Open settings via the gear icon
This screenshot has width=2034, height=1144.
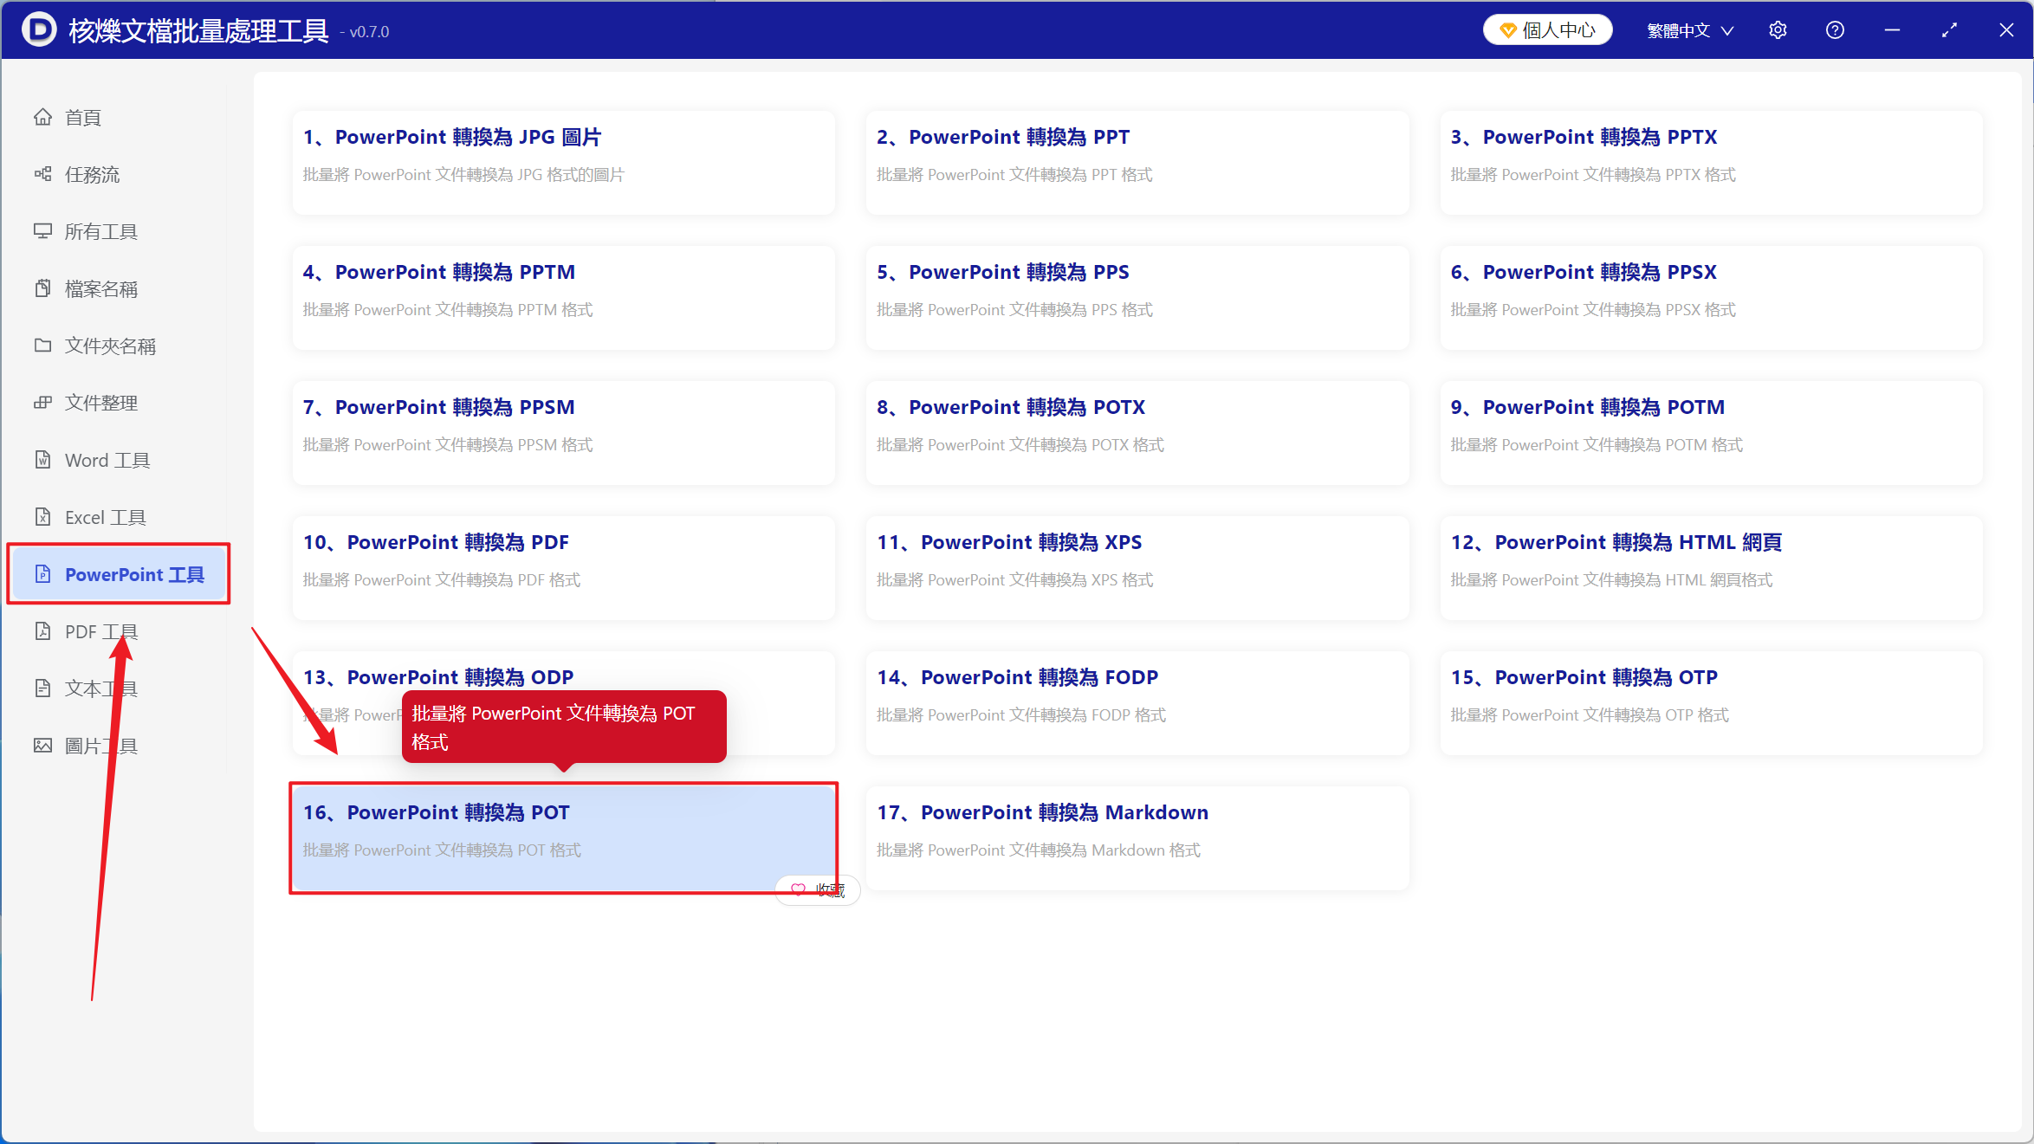(x=1778, y=30)
